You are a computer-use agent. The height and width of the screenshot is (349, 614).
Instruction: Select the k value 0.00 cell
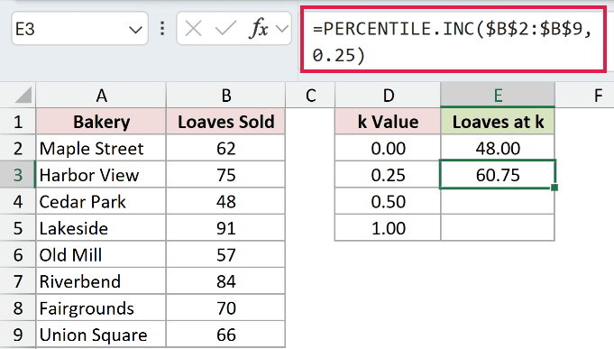coord(388,149)
